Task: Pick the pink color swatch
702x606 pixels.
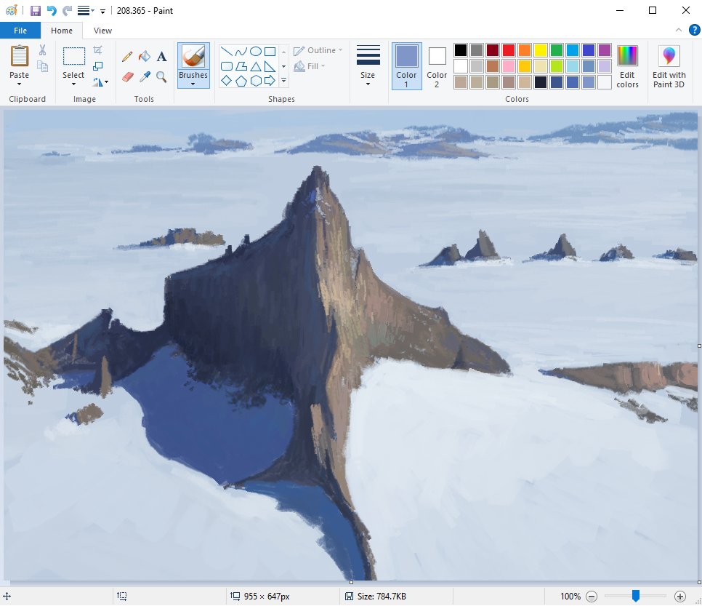Action: (509, 66)
